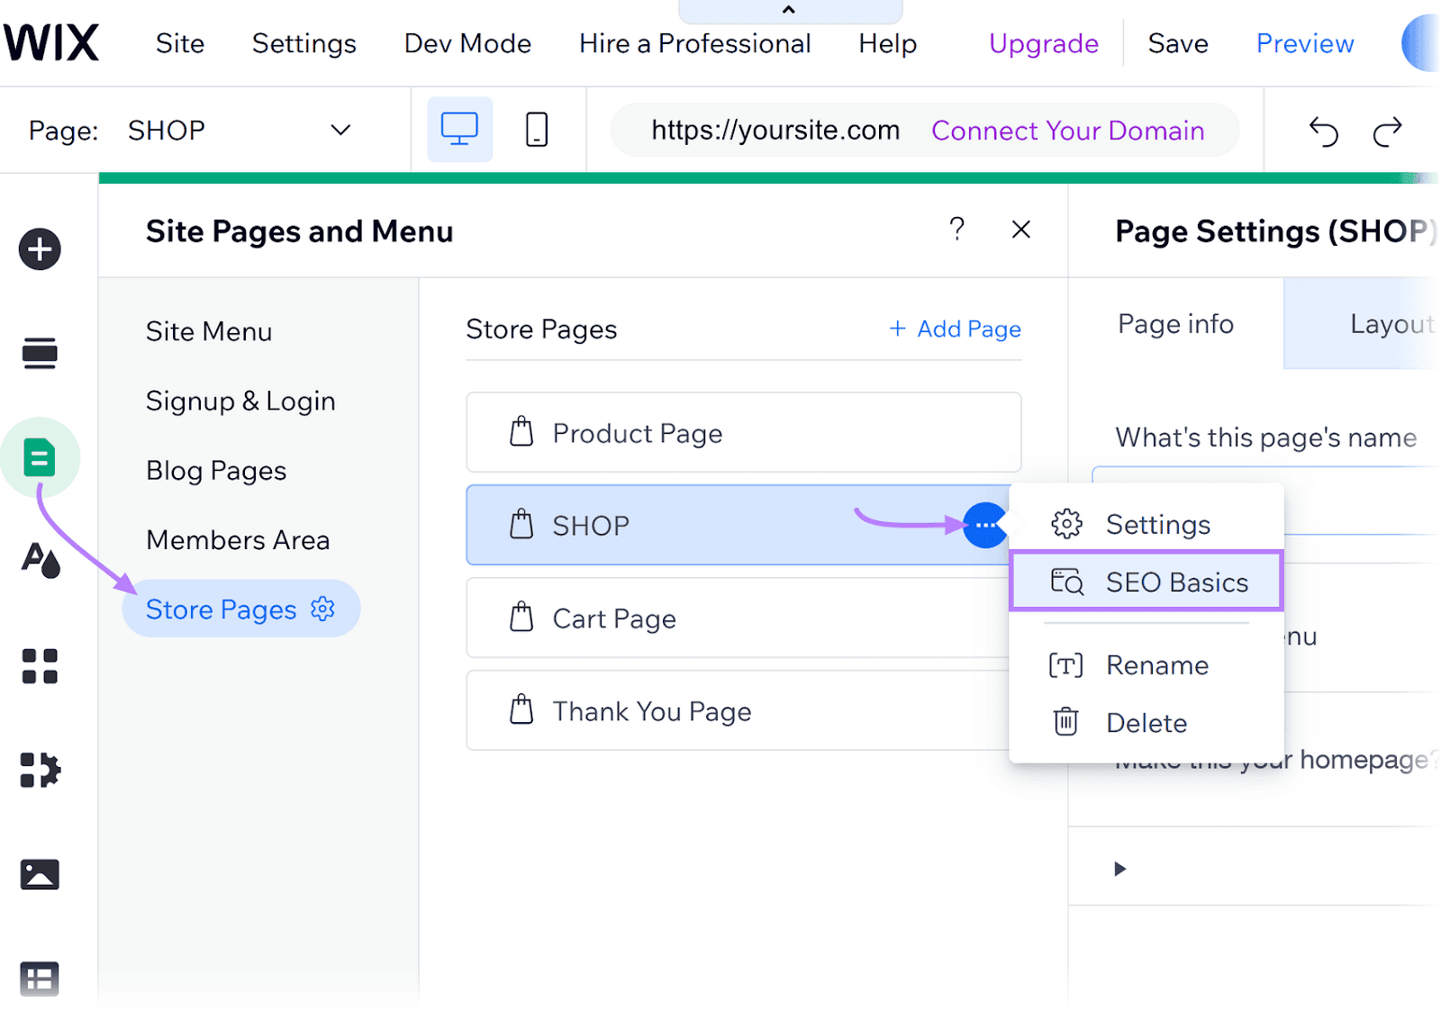Click Add Page in Store Pages

click(954, 329)
